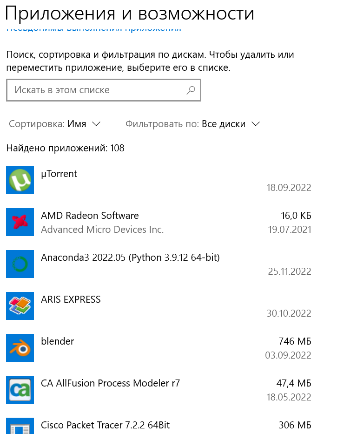Click the magnifier icon in search box

pyautogui.click(x=191, y=90)
